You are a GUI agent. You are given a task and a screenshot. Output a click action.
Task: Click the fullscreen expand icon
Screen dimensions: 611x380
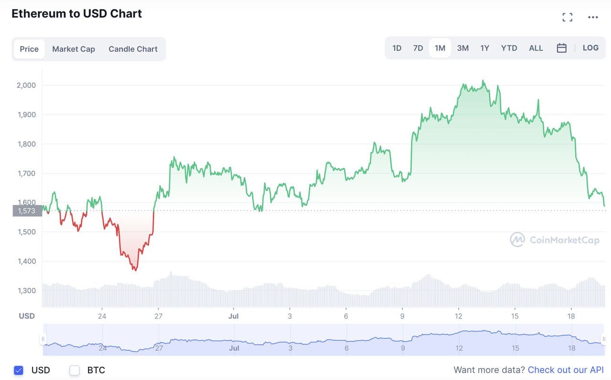[567, 18]
